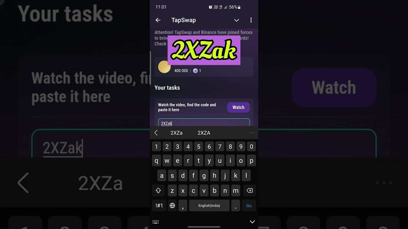The image size is (408, 229).
Task: Tap the backspace key
Action: (x=250, y=191)
